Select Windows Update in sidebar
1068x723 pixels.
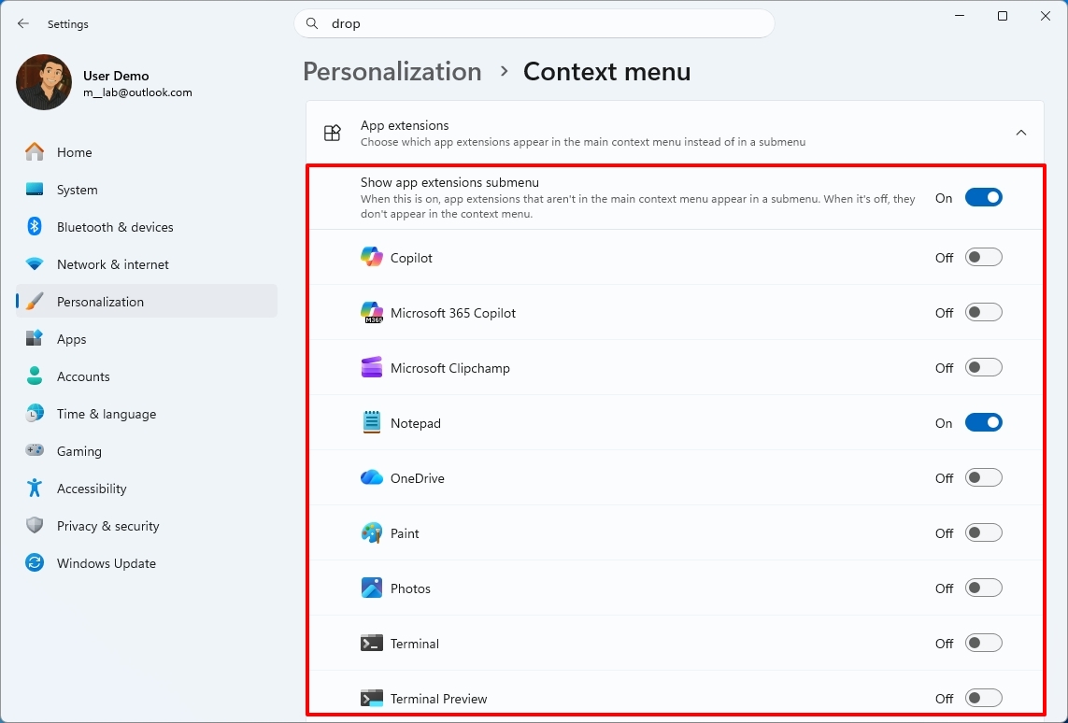click(147, 563)
